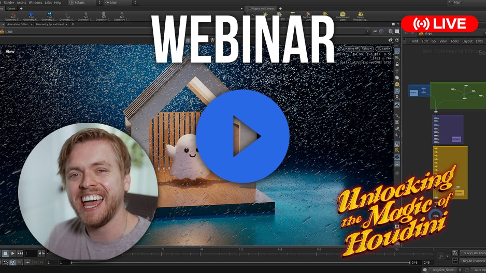Open the Help menu
Image resolution: width=486 pixels, height=273 pixels.
[58, 3]
